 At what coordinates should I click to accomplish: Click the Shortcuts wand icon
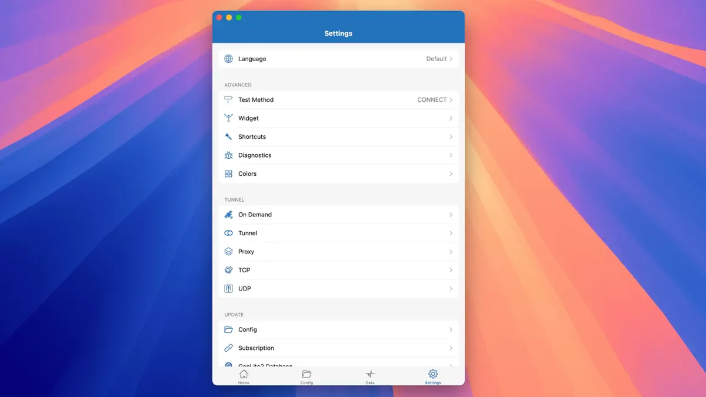tap(228, 137)
